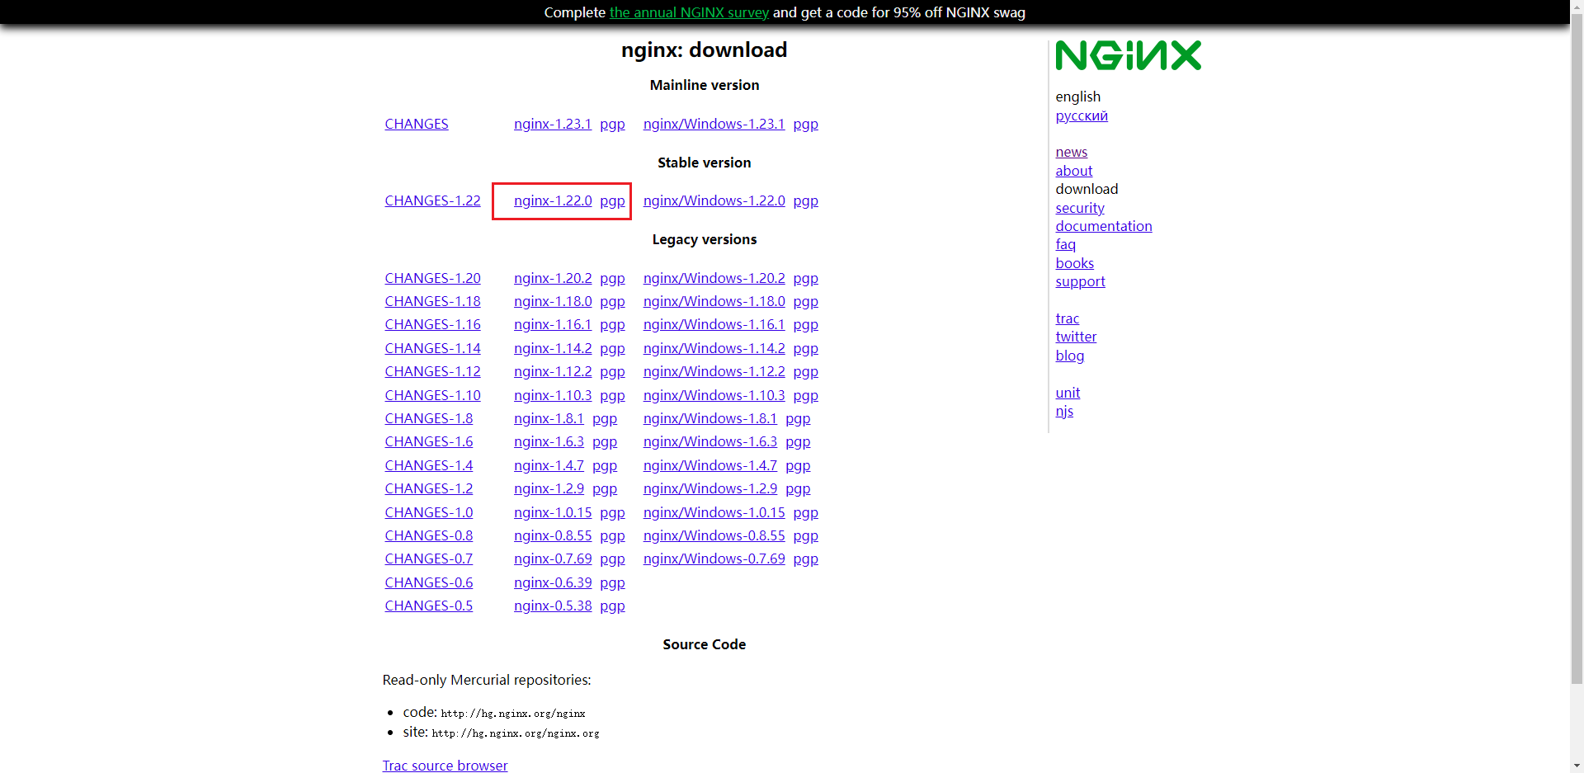This screenshot has height=773, width=1584.
Task: Download nginx/Windows-1.6.3 build
Action: click(x=709, y=441)
